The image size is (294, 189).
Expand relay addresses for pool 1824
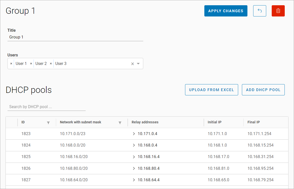[134, 145]
